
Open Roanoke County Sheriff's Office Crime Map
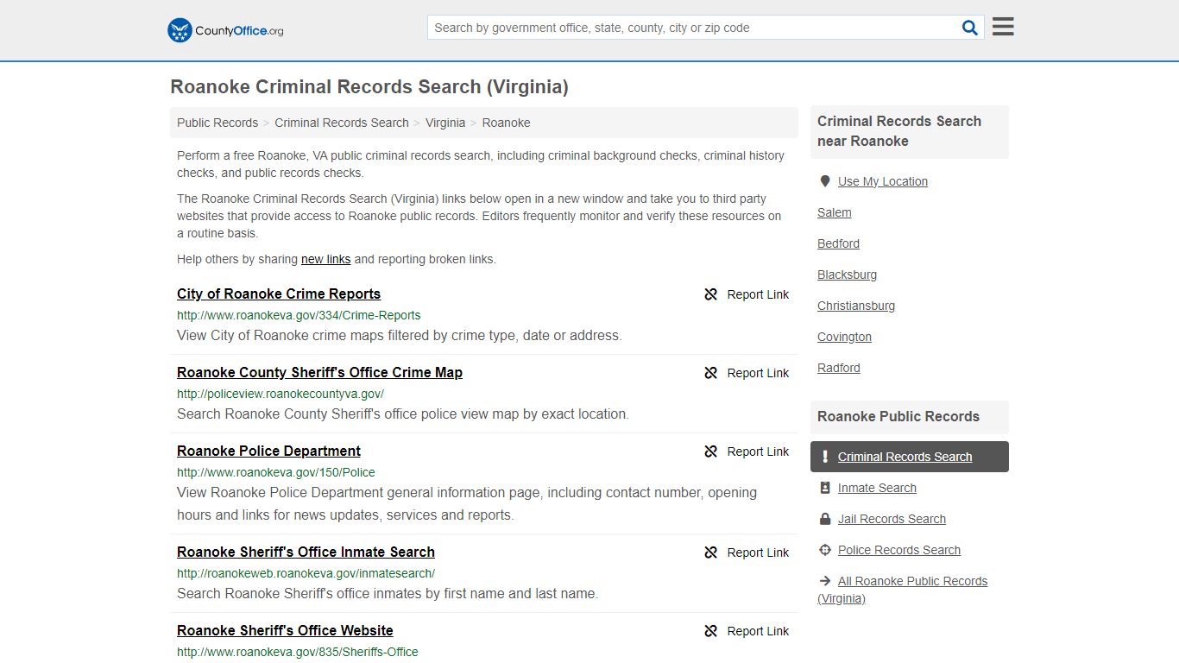319,372
